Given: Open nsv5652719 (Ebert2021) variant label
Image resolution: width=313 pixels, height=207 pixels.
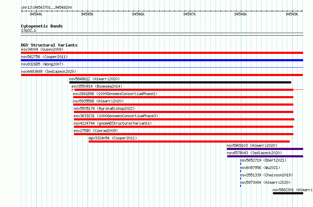Looking at the screenshot, I should (x=263, y=160).
